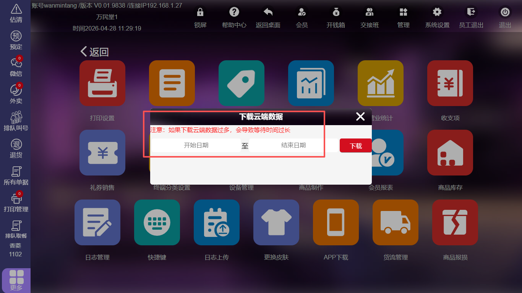Click the 结束日期 end date field
Screen dimensions: 522x293
point(293,145)
